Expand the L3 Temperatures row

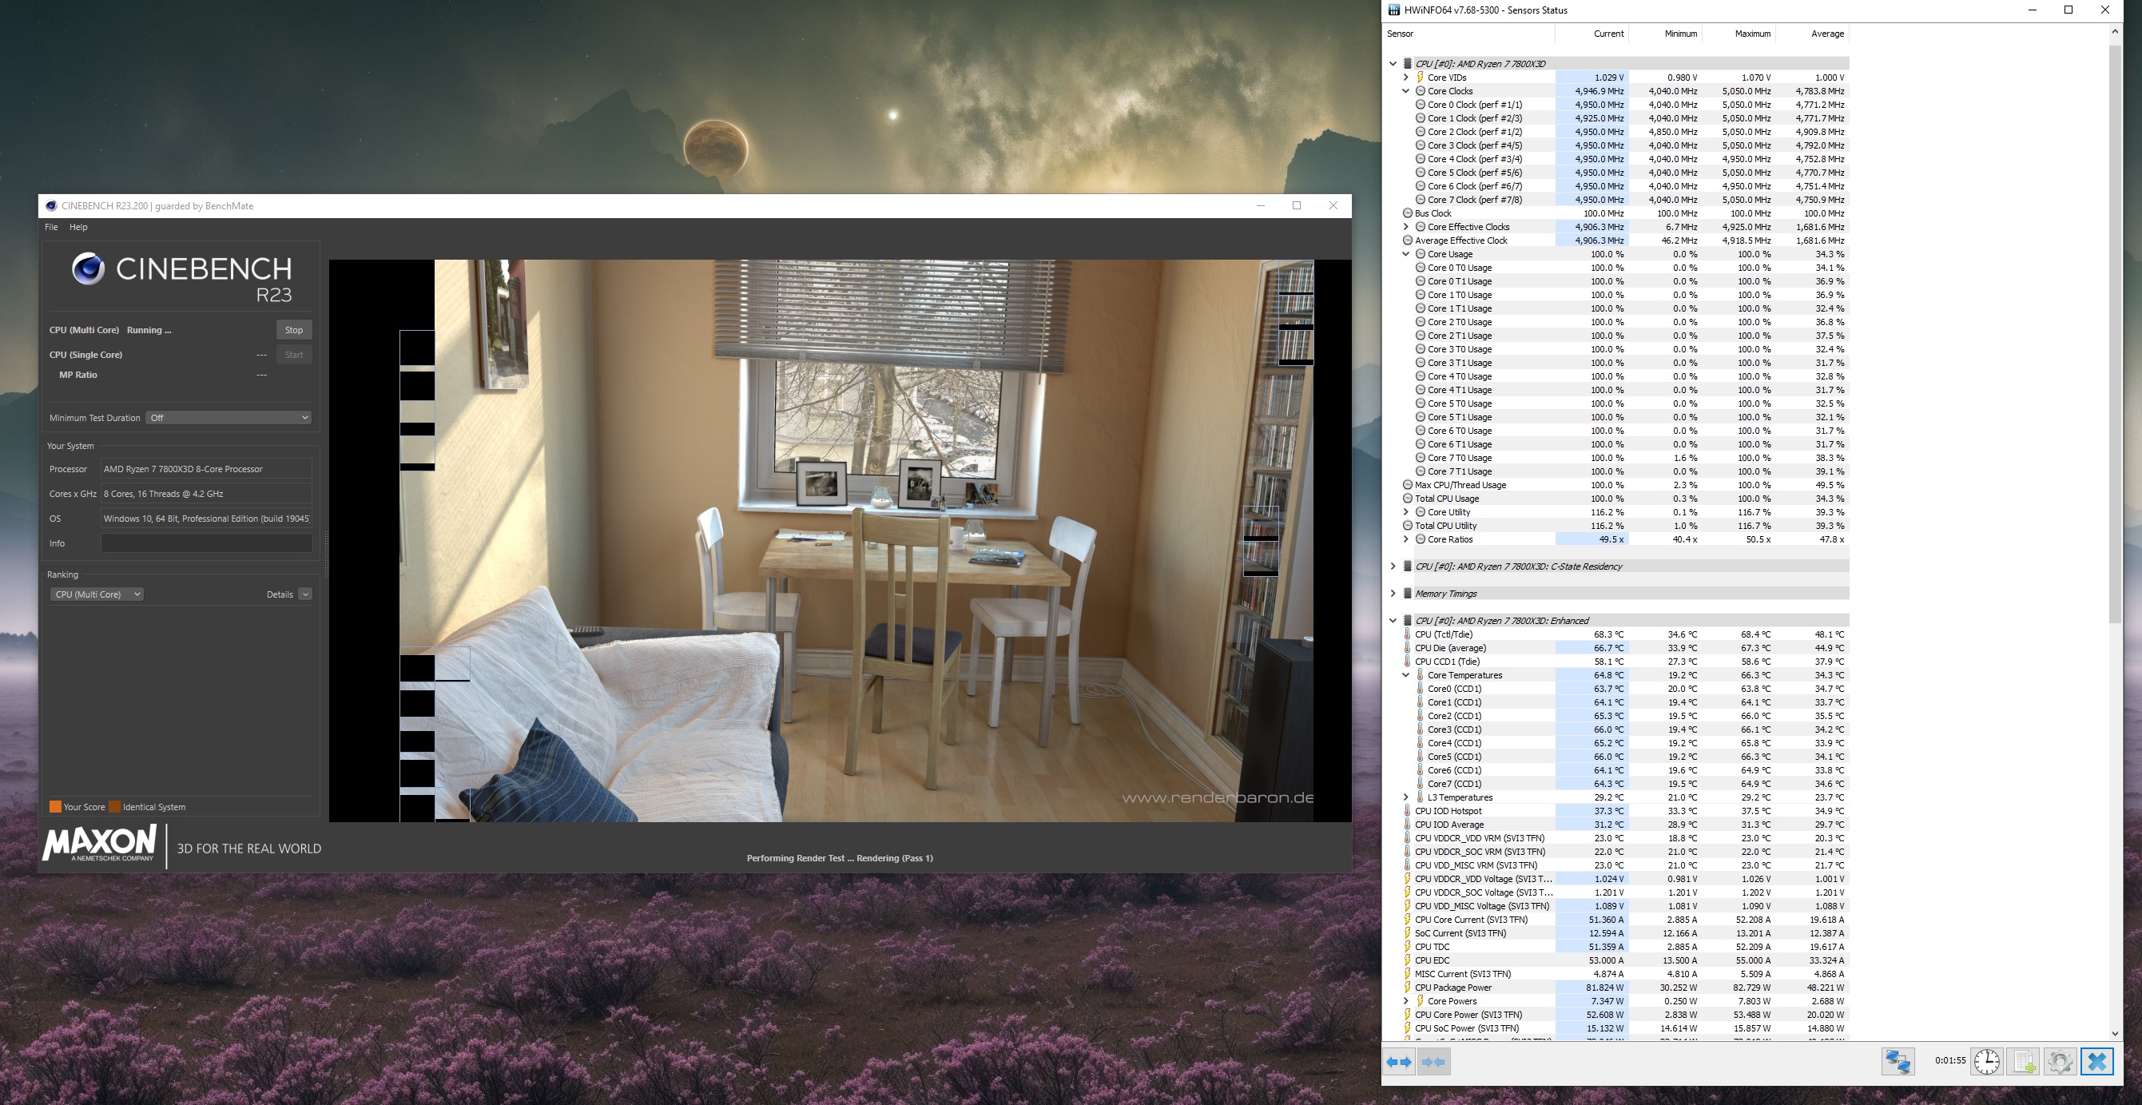[x=1406, y=797]
